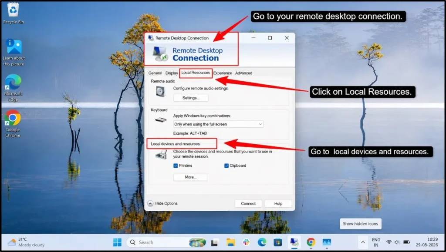Switch to the General tab

click(155, 73)
